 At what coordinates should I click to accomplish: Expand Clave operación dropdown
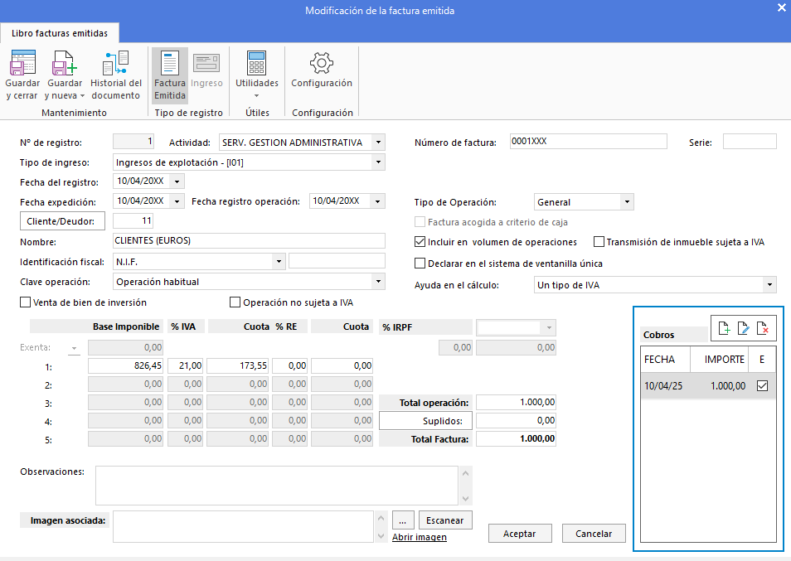[x=378, y=281]
